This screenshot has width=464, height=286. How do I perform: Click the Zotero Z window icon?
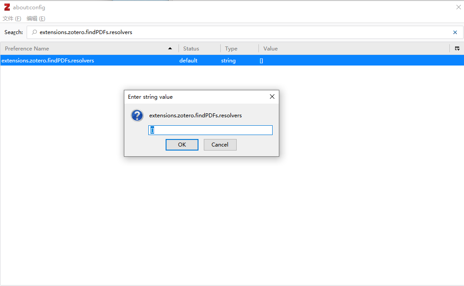point(7,7)
